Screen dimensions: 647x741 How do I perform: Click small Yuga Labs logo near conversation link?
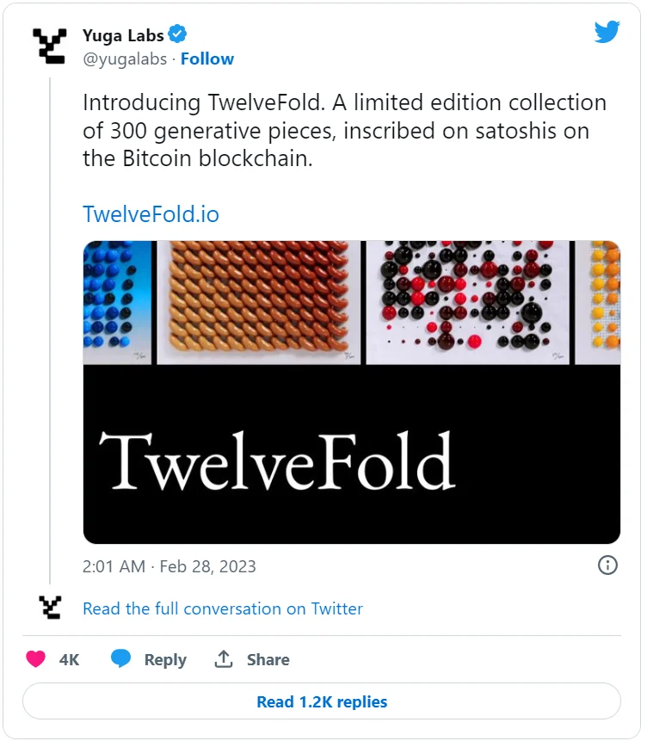click(x=50, y=608)
